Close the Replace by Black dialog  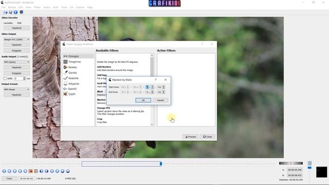166,80
